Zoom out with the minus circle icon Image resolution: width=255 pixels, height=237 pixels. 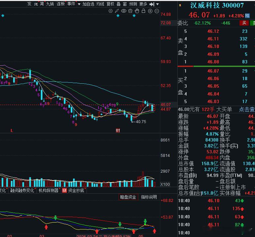coord(157,11)
